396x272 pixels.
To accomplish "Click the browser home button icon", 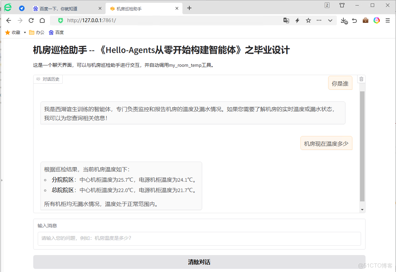I will (x=42, y=20).
